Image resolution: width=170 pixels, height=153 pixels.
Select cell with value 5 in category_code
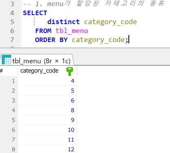[x=47, y=91]
